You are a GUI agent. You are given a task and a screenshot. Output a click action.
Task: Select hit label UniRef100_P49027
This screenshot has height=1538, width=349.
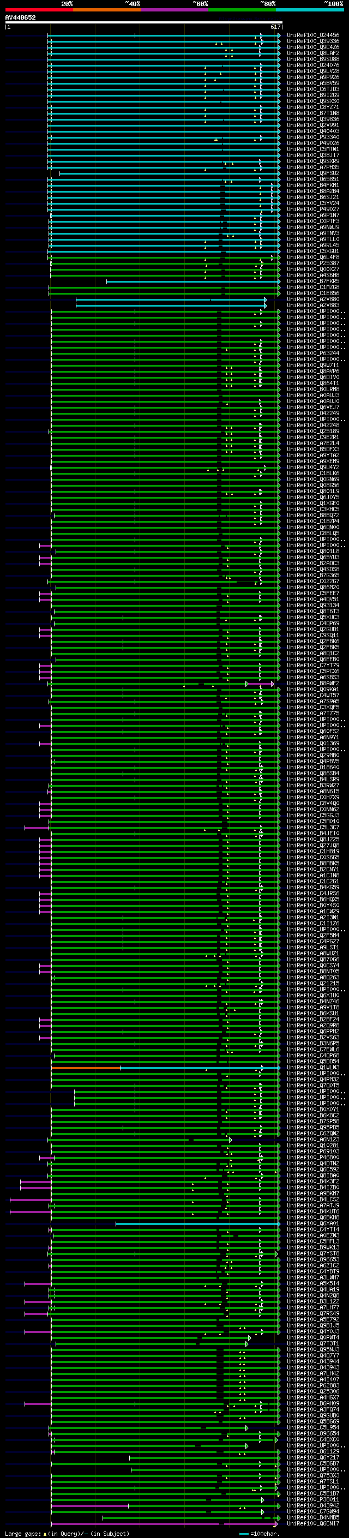pos(313,209)
